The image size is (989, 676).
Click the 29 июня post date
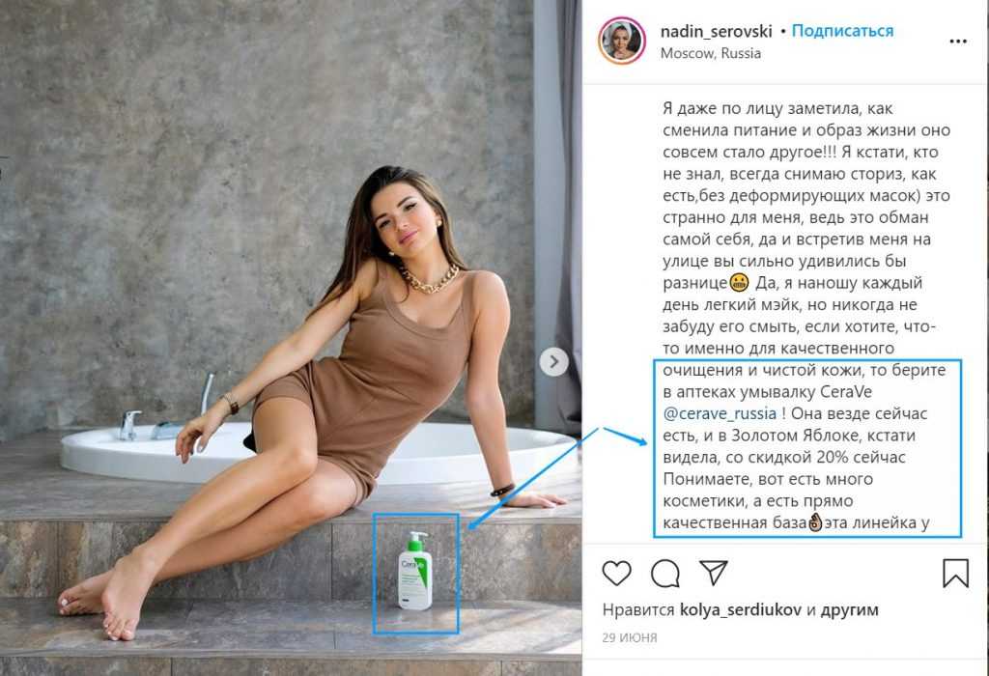point(630,637)
